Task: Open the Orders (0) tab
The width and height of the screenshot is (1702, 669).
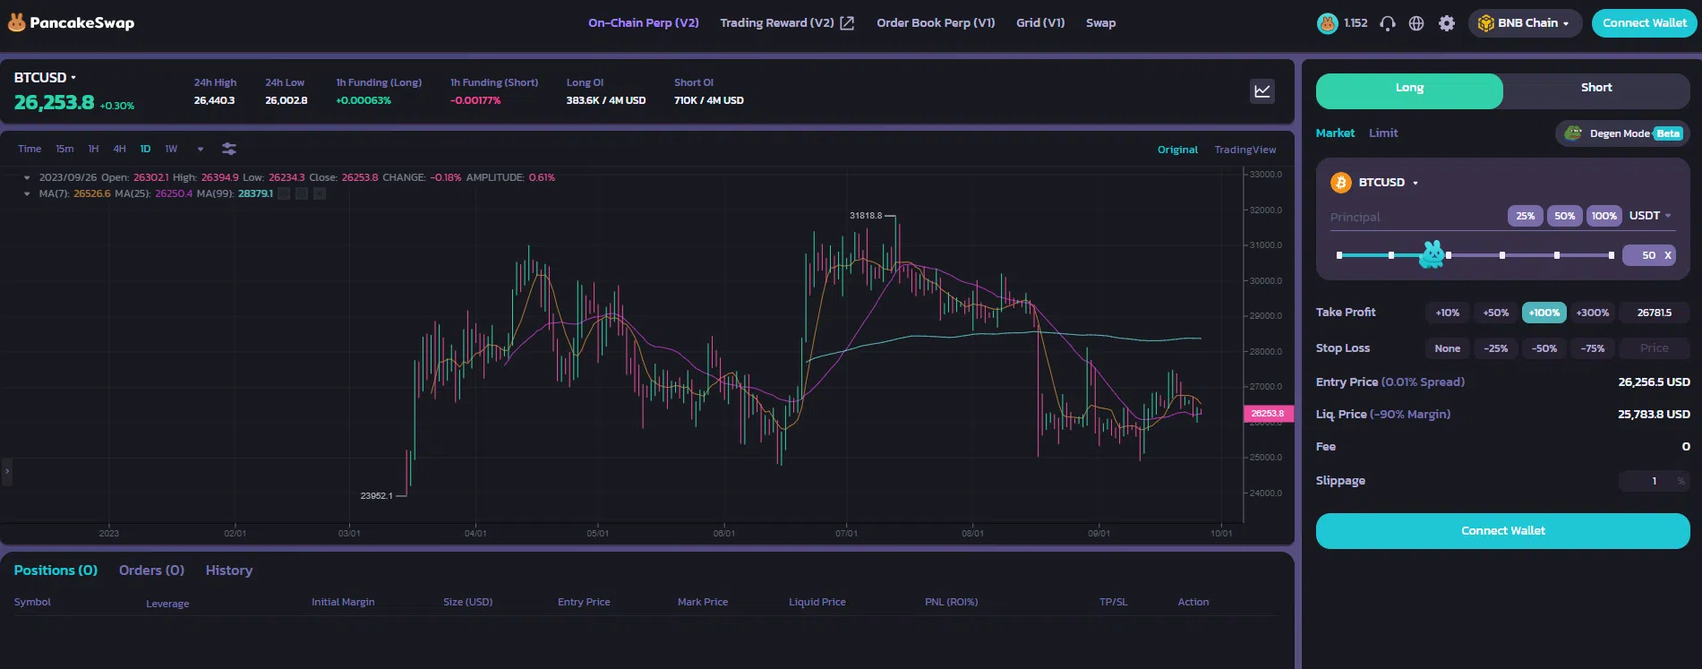Action: point(151,570)
